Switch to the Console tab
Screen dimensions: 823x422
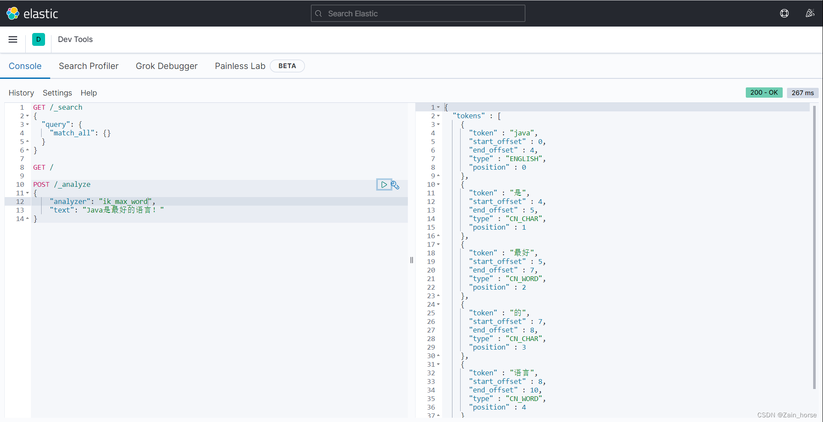coord(25,66)
